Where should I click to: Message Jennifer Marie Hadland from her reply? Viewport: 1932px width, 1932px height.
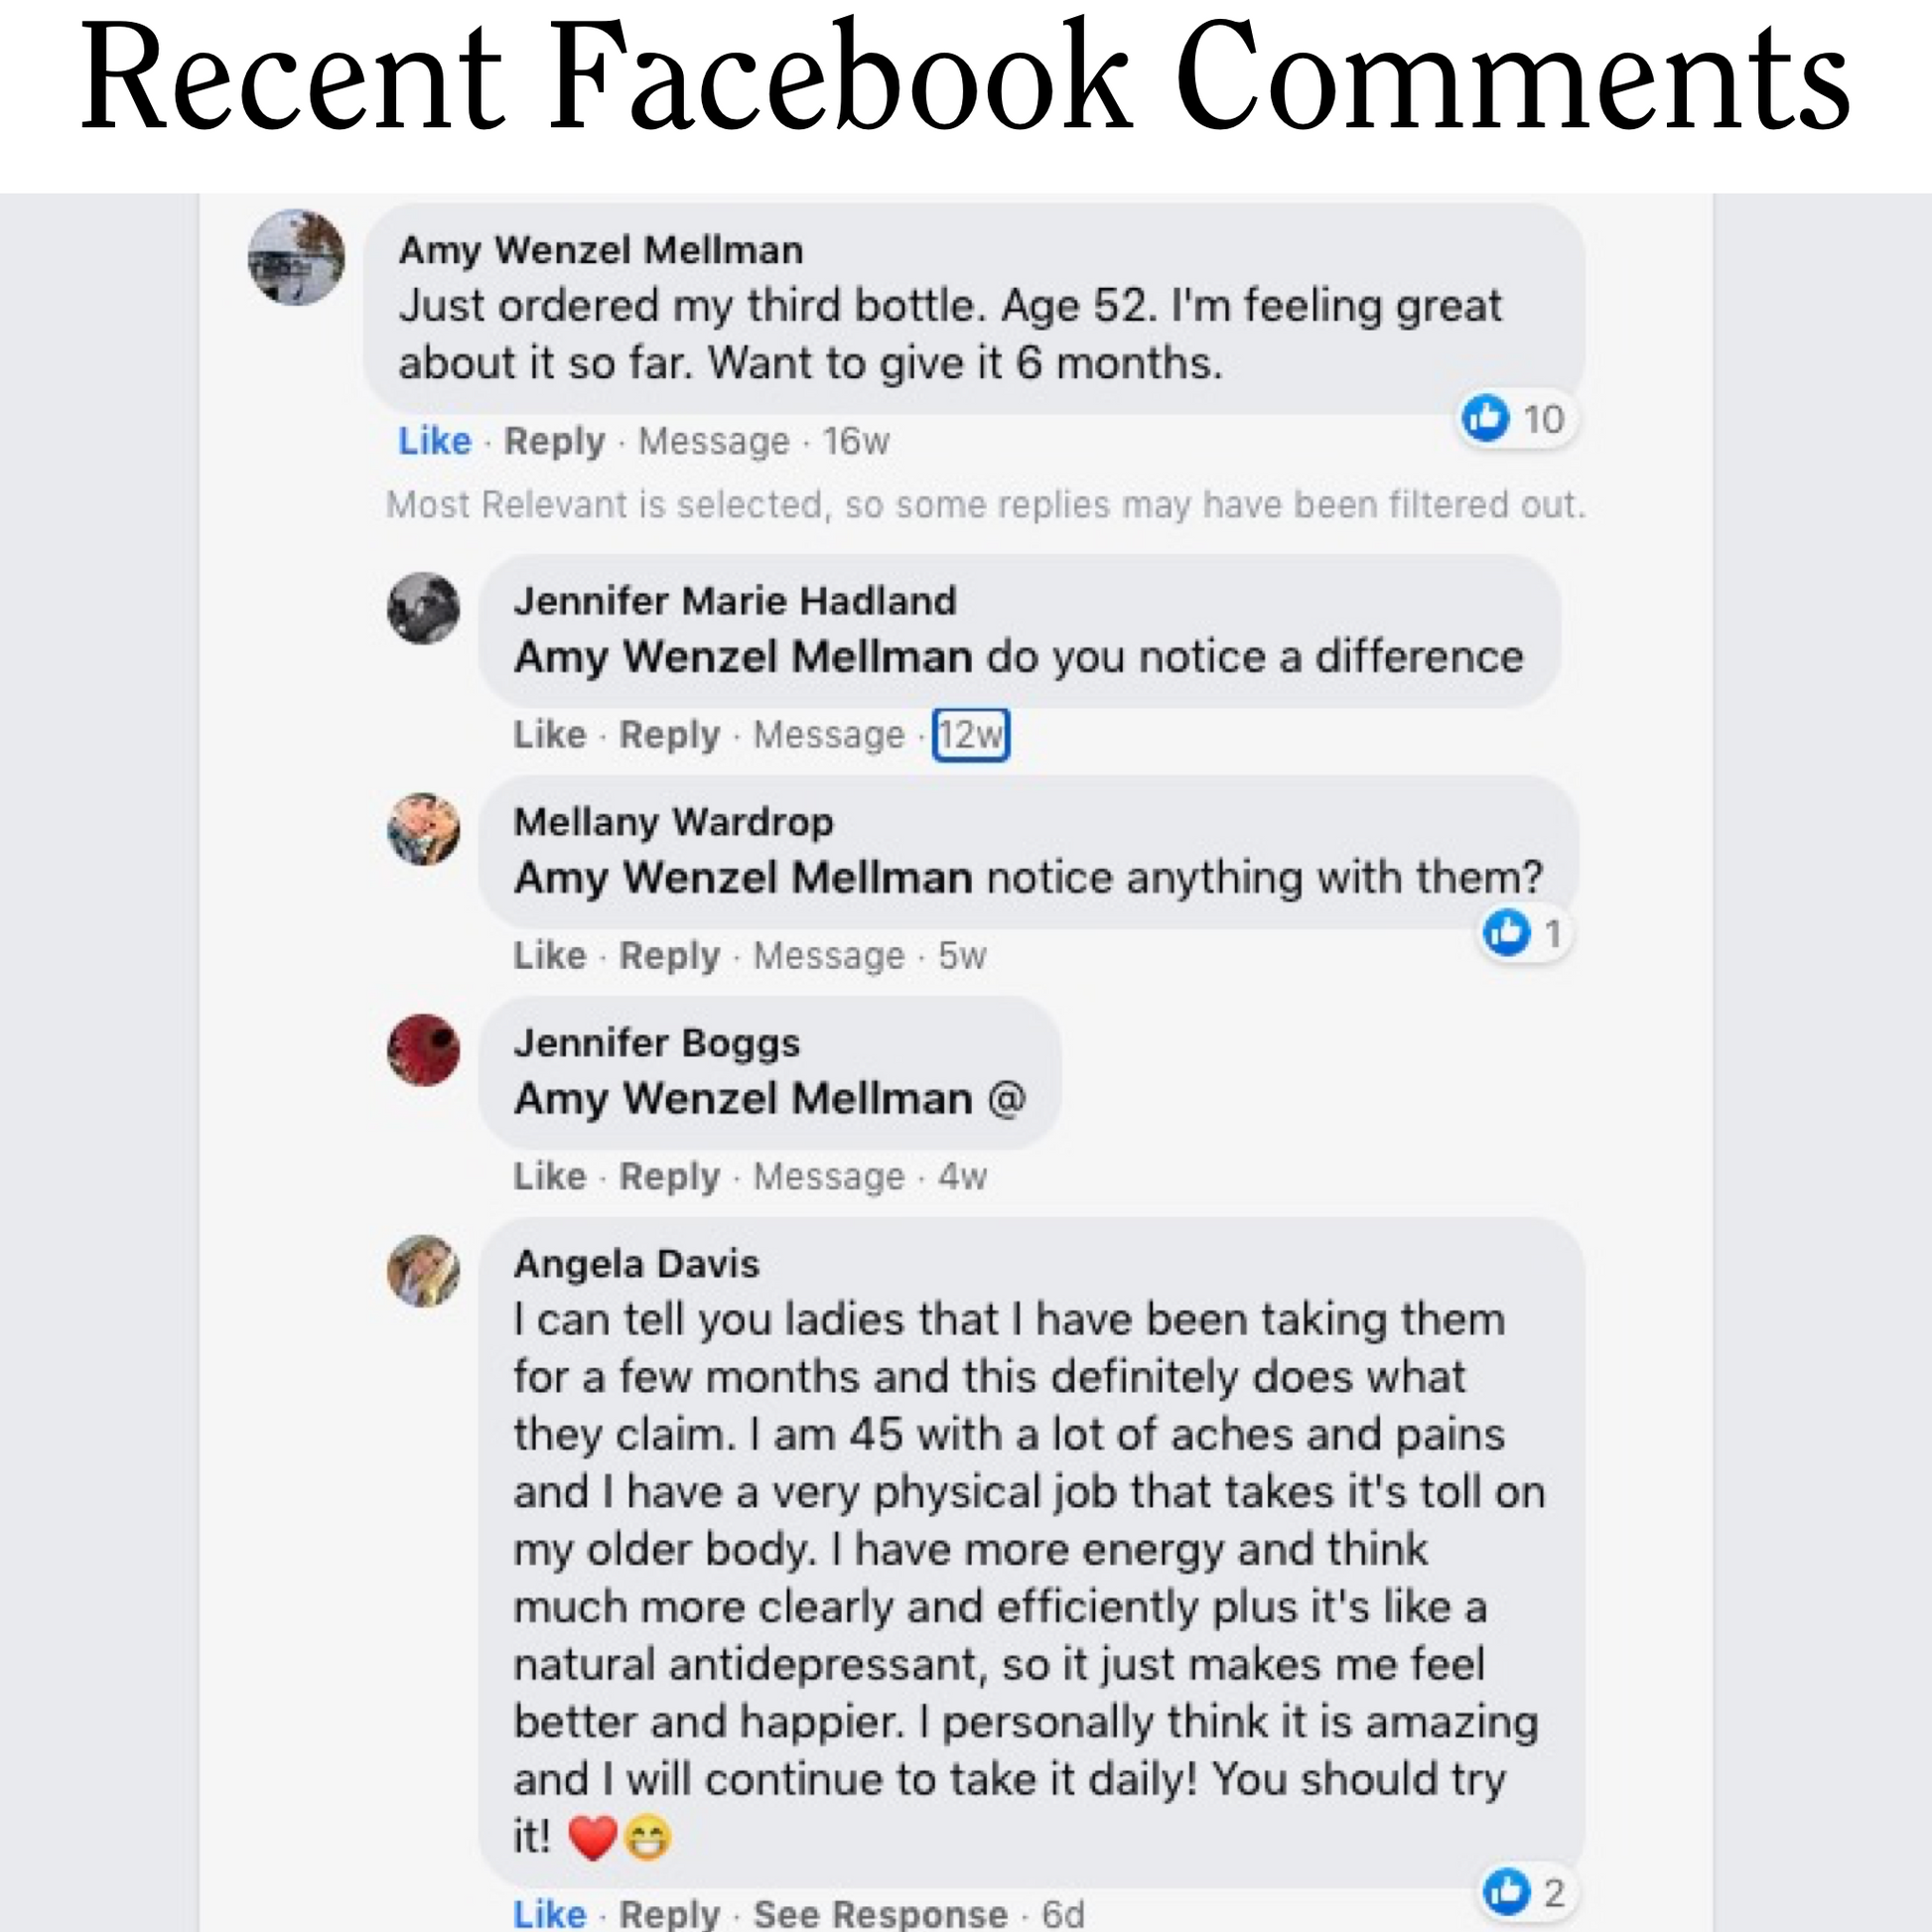(x=828, y=735)
